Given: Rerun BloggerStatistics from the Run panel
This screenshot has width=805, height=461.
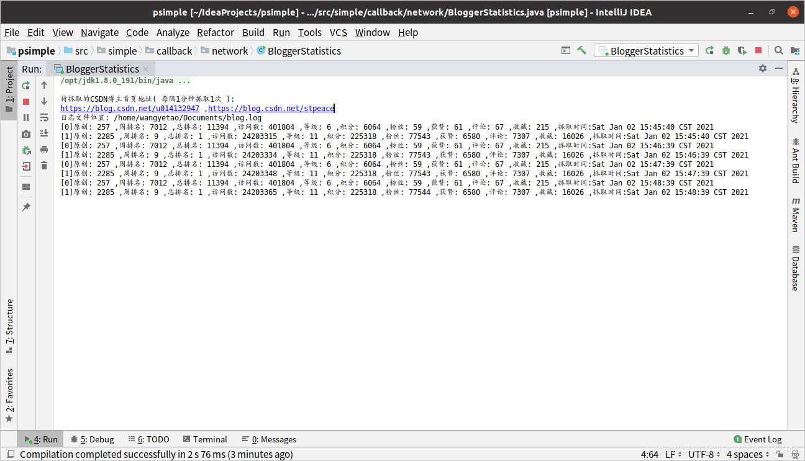Looking at the screenshot, I should tap(26, 85).
